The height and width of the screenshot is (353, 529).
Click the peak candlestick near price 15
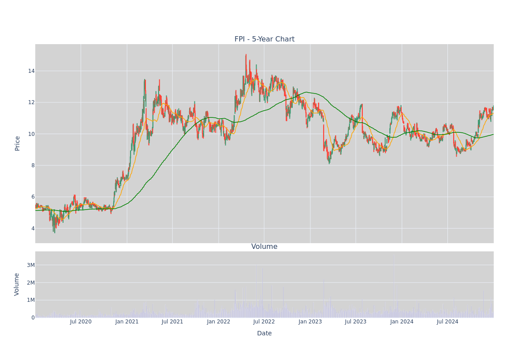(x=246, y=66)
